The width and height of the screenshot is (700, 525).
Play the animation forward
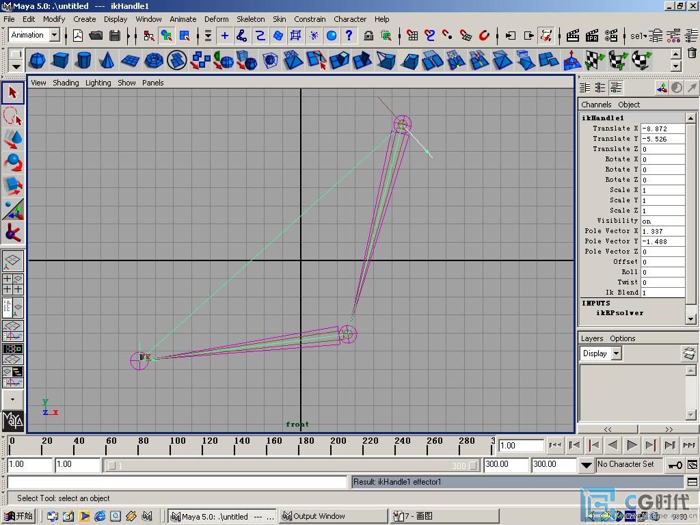click(632, 445)
